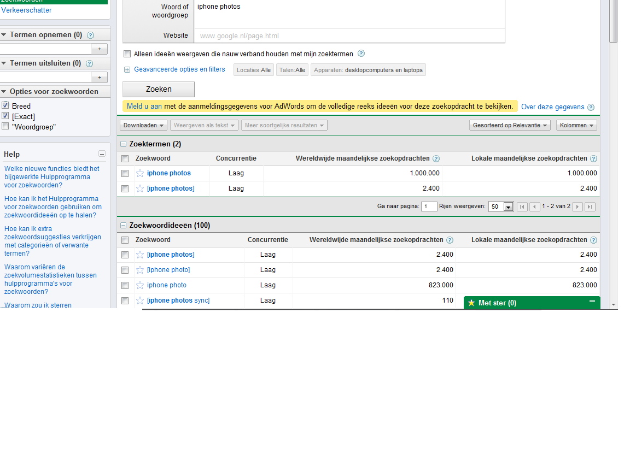Collapse the Termen uitsluiten section
630x472 pixels.
4,63
